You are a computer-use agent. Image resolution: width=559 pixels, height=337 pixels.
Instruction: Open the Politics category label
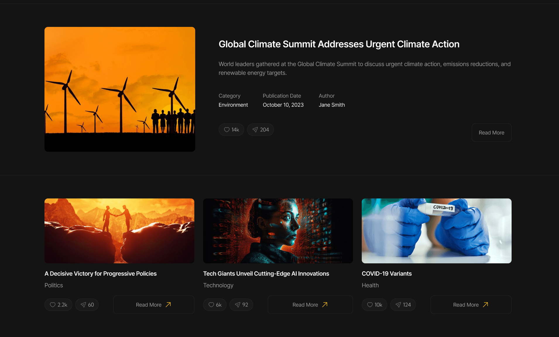(54, 285)
